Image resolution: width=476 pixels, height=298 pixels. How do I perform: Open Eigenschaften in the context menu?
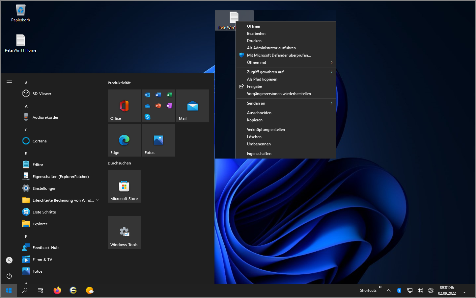286,154
